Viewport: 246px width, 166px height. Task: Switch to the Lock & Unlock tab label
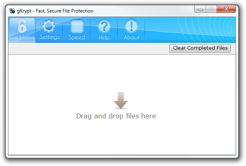[22, 38]
